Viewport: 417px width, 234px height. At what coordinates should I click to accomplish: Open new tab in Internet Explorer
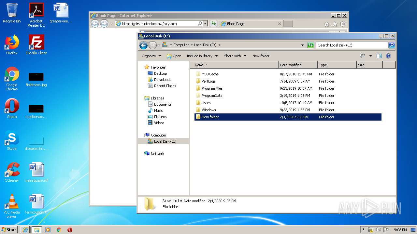(x=288, y=23)
